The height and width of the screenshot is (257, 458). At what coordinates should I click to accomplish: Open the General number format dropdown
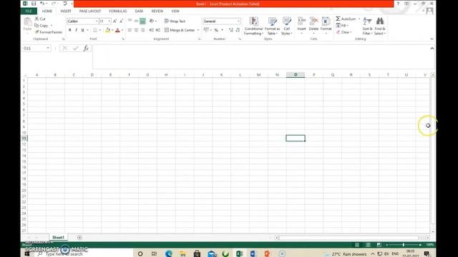click(x=238, y=21)
